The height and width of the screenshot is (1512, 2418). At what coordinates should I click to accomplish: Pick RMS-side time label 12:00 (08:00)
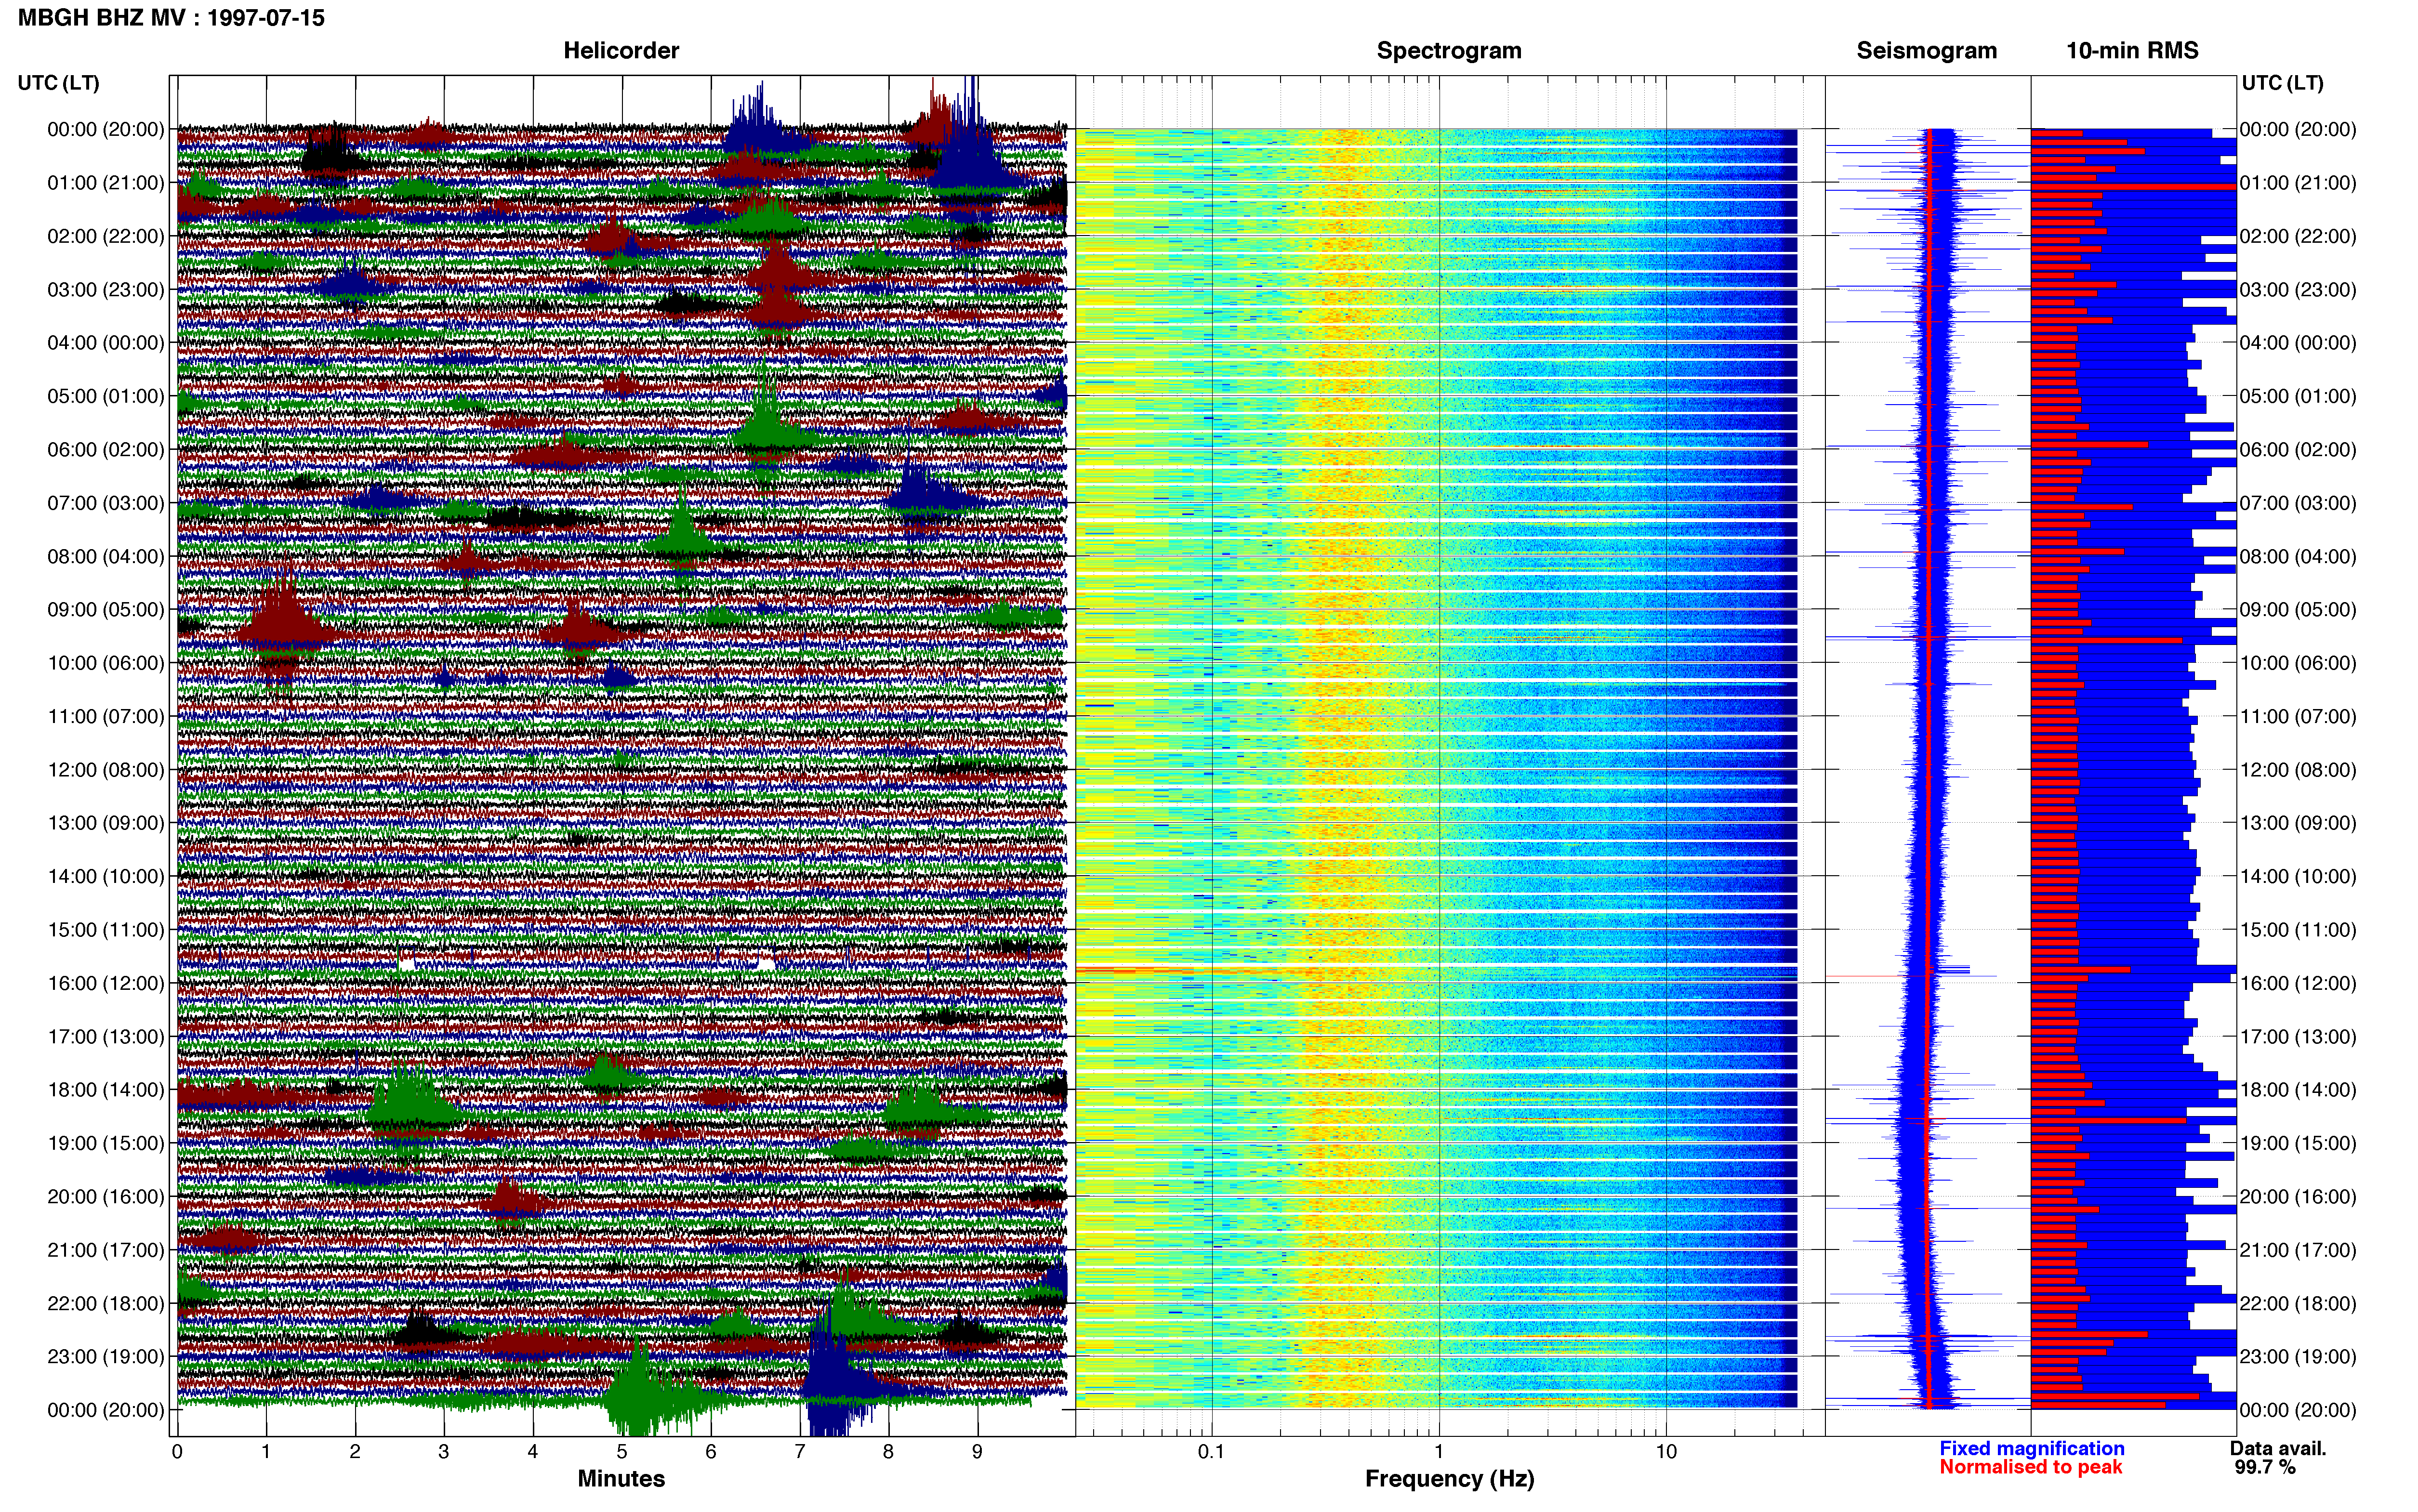[2298, 770]
